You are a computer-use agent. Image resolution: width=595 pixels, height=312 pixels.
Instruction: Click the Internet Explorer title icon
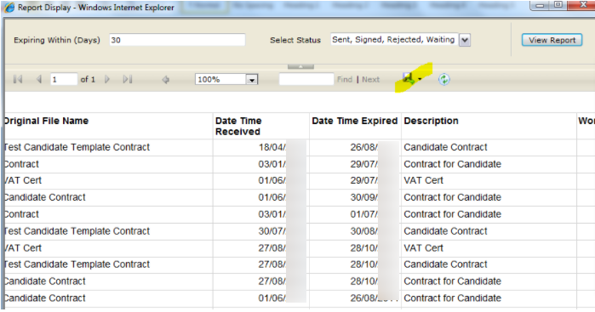9,7
